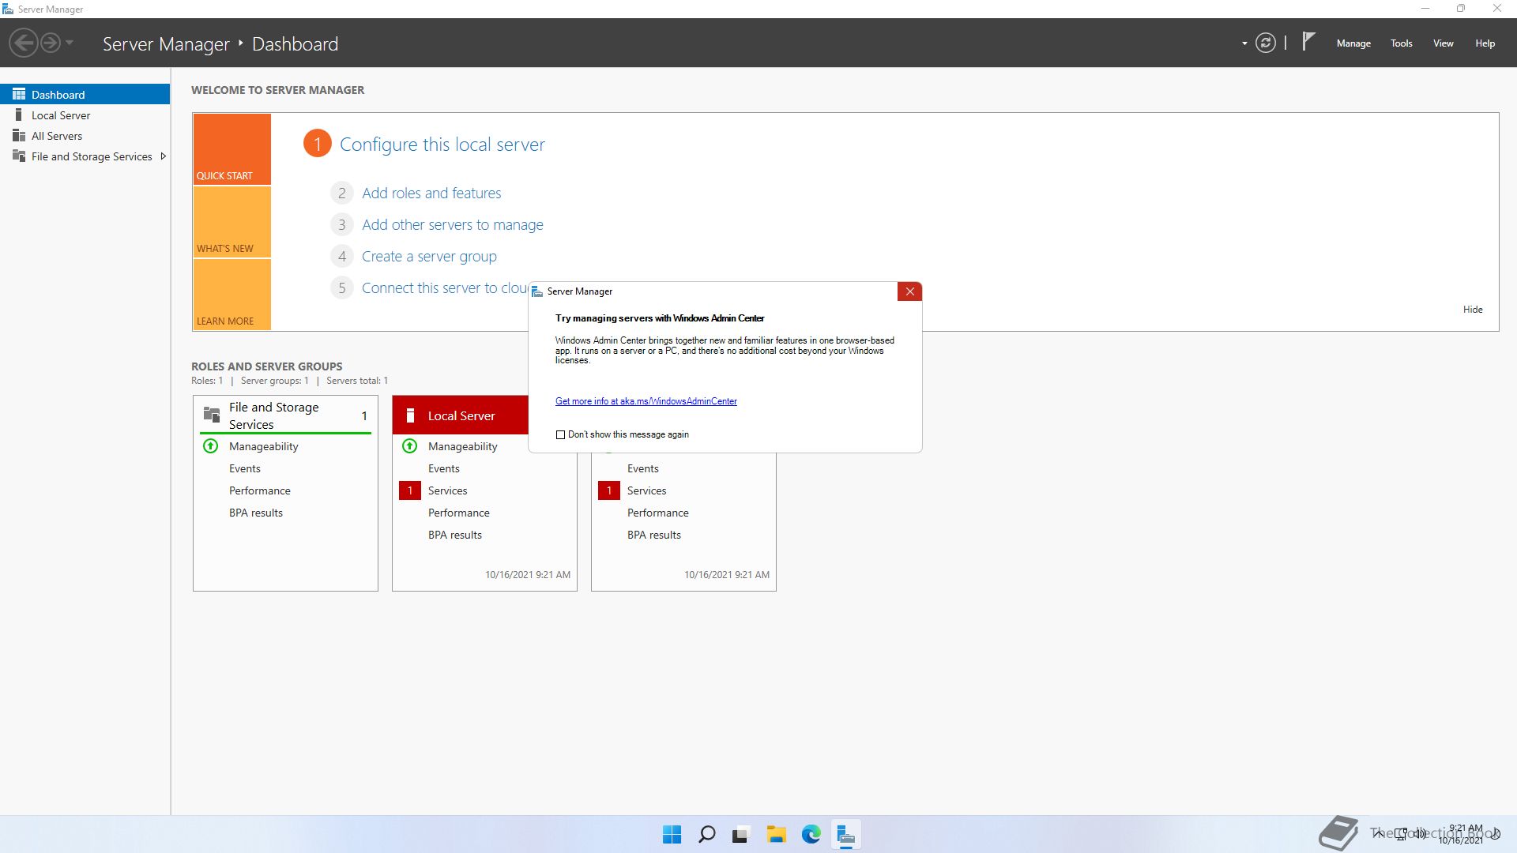Open the Tools menu

tap(1401, 43)
